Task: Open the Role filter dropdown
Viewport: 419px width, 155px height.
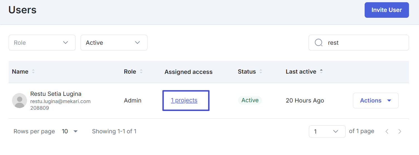Action: tap(42, 43)
